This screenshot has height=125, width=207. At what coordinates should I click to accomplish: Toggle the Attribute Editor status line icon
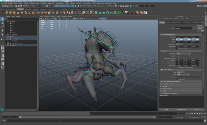pos(200,6)
